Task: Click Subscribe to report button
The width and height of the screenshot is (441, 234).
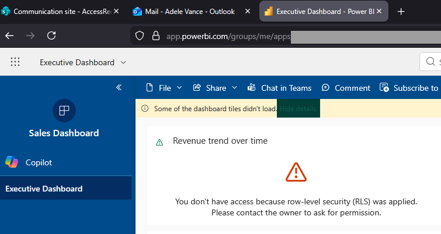Action: [410, 88]
